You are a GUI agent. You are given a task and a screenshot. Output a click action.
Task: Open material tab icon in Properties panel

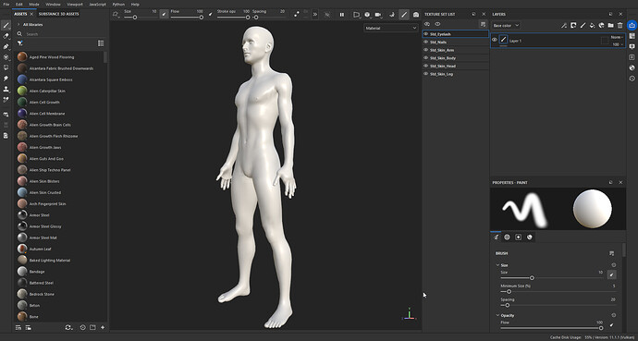(x=530, y=237)
